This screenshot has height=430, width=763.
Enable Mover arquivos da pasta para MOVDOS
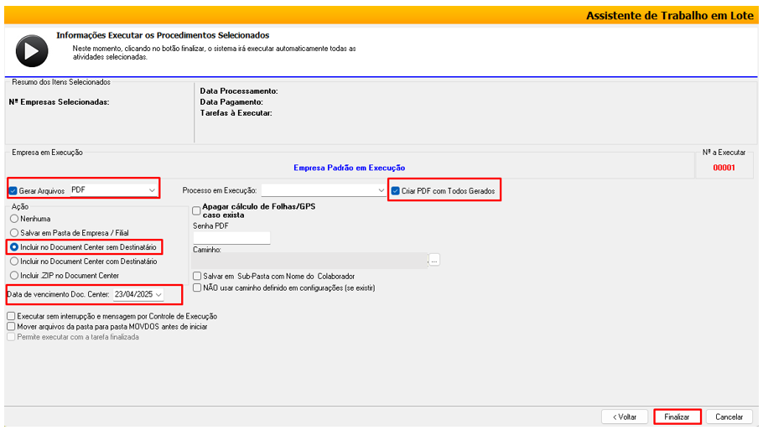pyautogui.click(x=11, y=327)
